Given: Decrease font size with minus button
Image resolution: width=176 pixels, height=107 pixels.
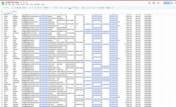Looking at the screenshot, I should [53, 8].
